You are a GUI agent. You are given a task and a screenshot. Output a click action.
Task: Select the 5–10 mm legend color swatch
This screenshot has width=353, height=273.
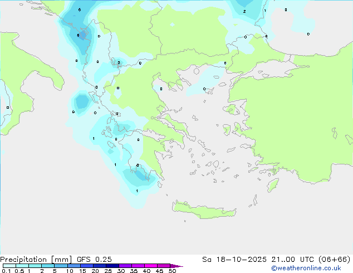(61, 266)
